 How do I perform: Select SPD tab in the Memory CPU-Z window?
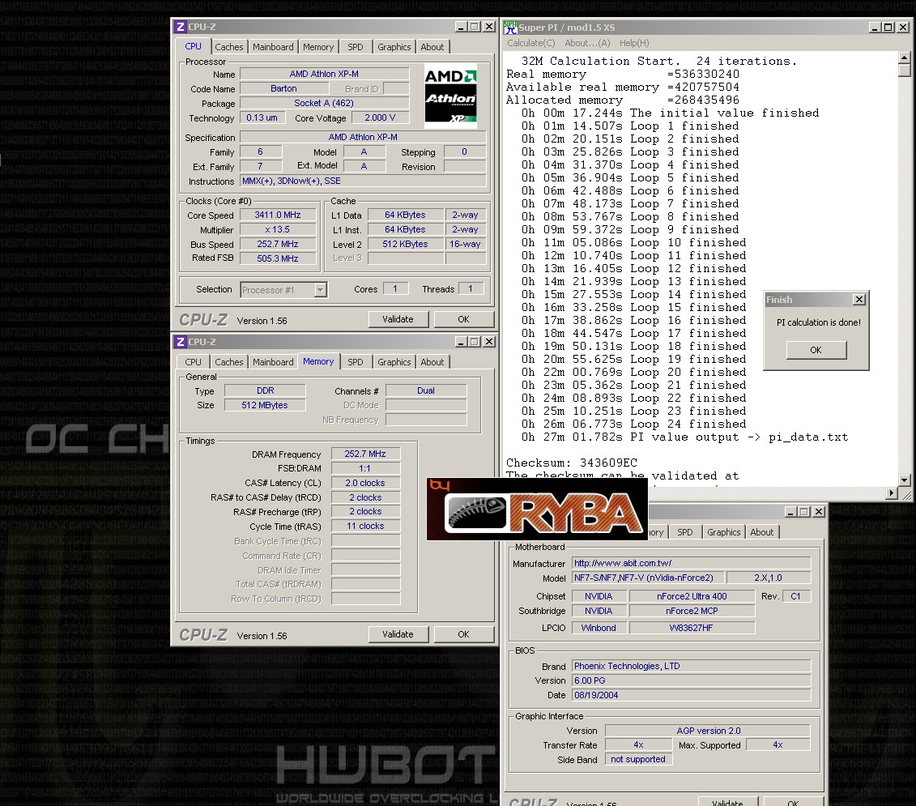tap(356, 362)
